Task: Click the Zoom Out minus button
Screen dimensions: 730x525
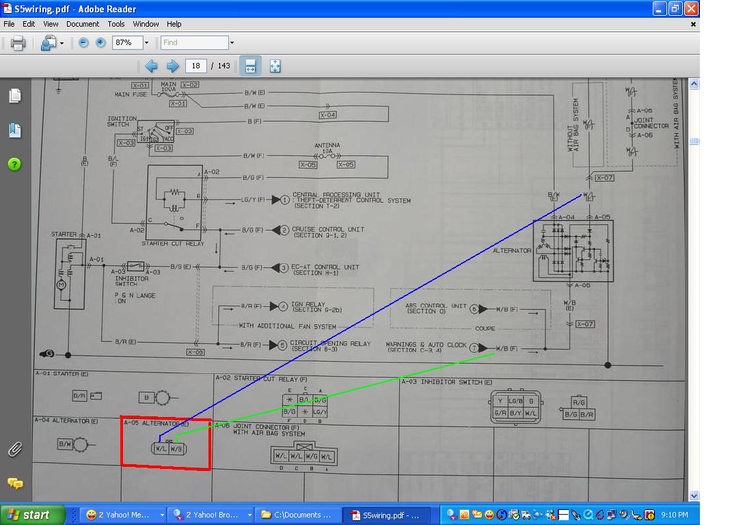Action: (x=83, y=42)
